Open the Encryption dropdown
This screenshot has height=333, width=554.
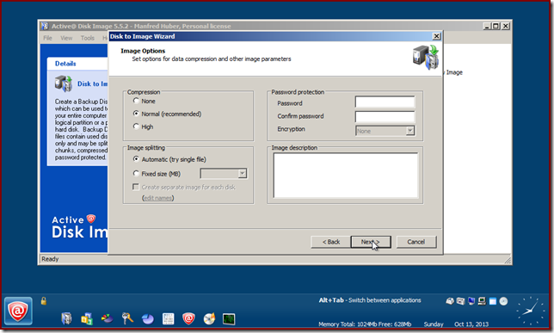(x=409, y=131)
